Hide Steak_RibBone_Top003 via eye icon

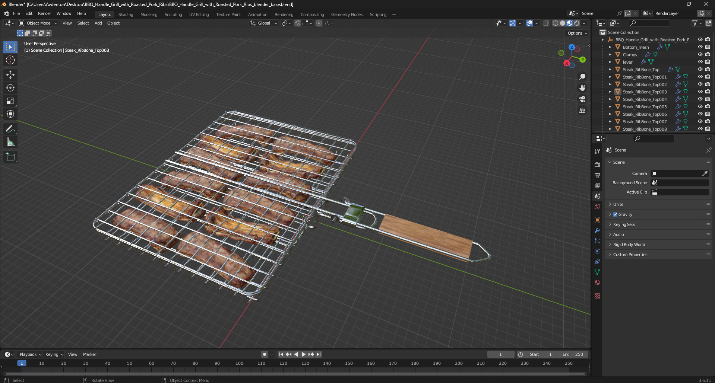tap(700, 92)
